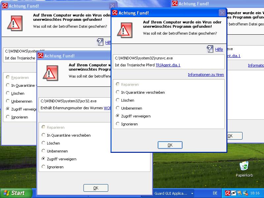
Task: Click the file path 'C:\WINDOWS\system32\scr32.exe'
Action: [x=69, y=101]
